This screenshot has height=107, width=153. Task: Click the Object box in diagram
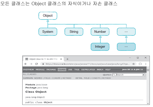tap(48, 16)
